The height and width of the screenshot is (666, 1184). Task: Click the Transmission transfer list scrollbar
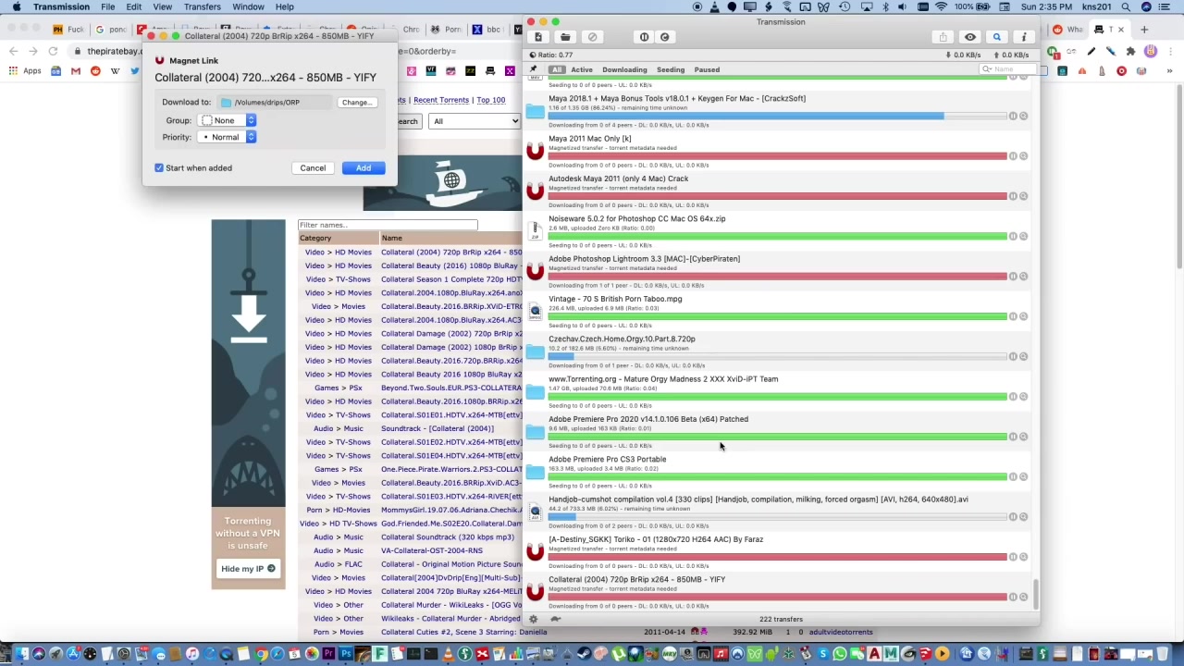tap(1036, 594)
